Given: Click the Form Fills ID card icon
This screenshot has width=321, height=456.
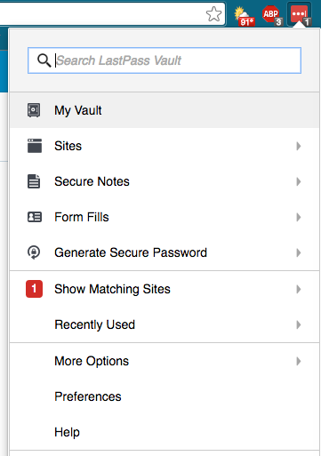Looking at the screenshot, I should pos(35,217).
